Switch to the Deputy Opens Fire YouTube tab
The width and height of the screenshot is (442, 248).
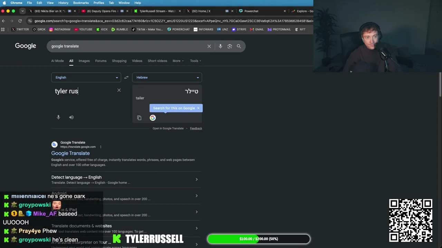coord(105,11)
